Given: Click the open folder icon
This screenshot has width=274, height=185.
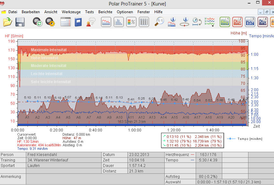Looking at the screenshot, I should (x=7, y=22).
